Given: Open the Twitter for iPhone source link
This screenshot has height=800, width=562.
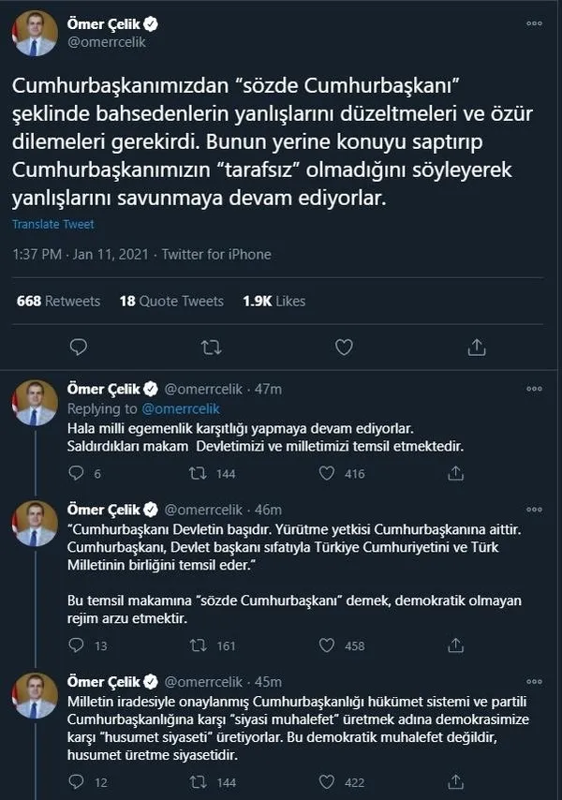Looking at the screenshot, I should (216, 254).
